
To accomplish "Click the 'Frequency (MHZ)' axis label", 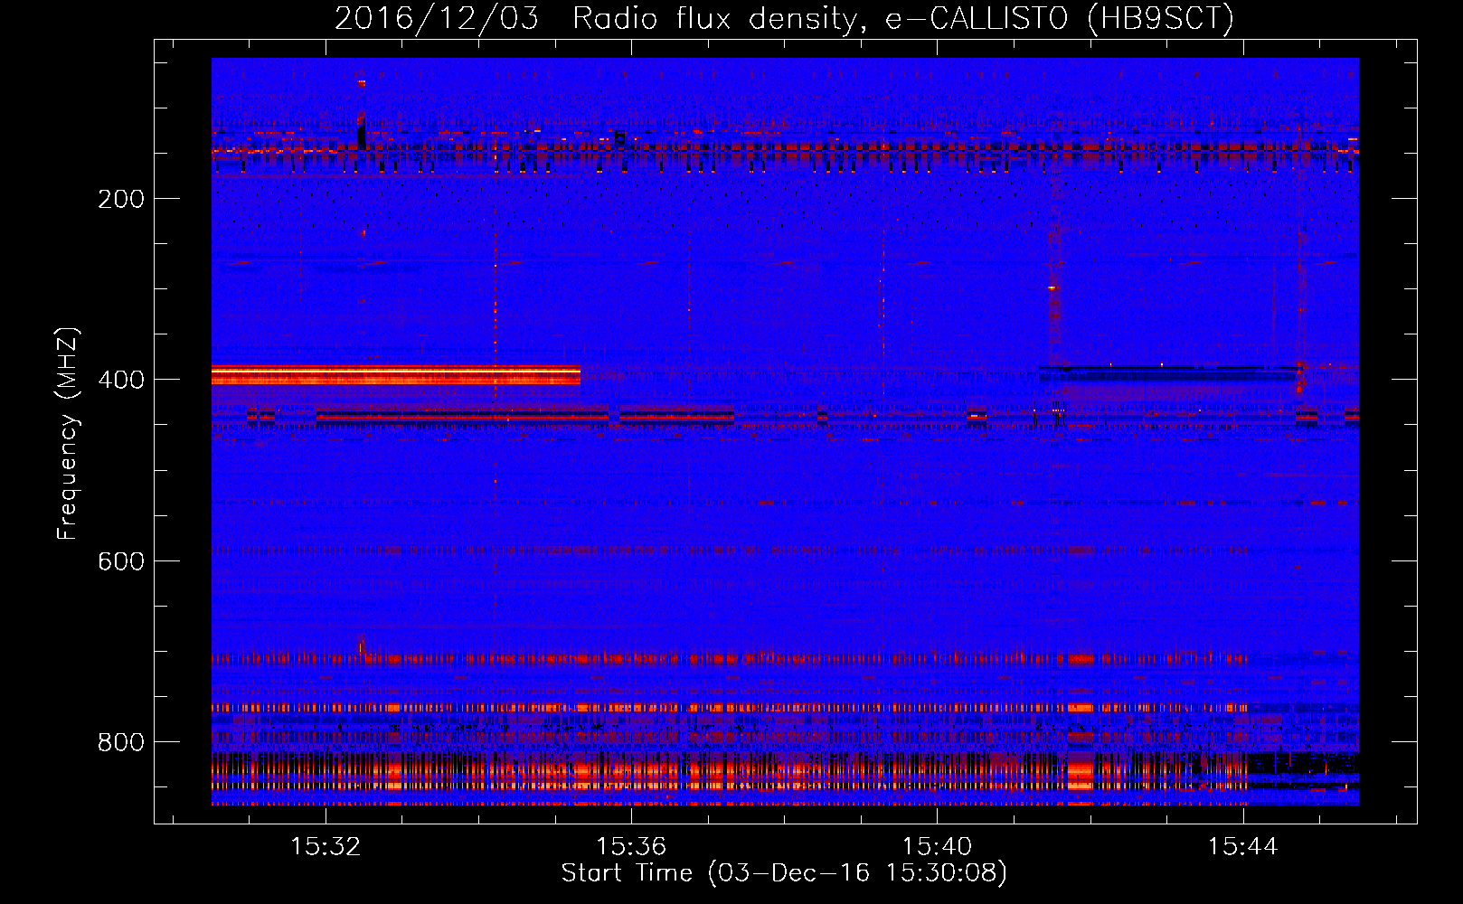I will [67, 433].
